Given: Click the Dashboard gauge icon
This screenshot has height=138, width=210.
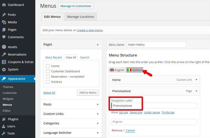Looking at the screenshot, I should (x=4, y=5).
